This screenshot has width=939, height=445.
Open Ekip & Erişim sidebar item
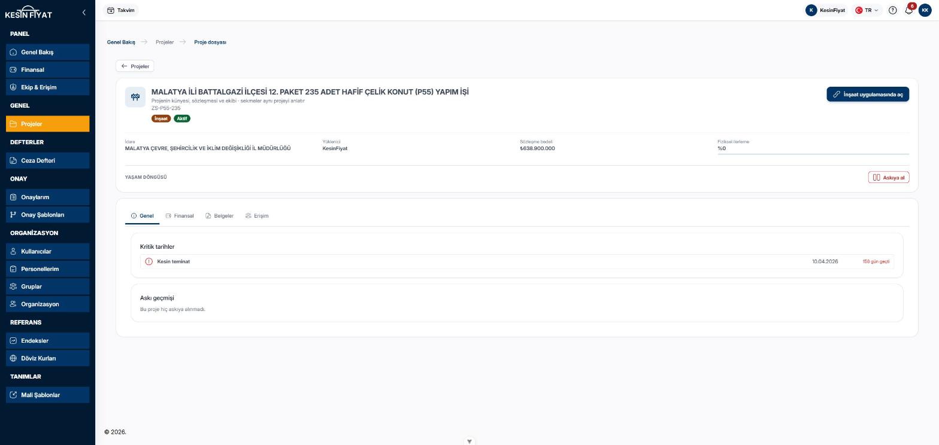click(x=48, y=87)
